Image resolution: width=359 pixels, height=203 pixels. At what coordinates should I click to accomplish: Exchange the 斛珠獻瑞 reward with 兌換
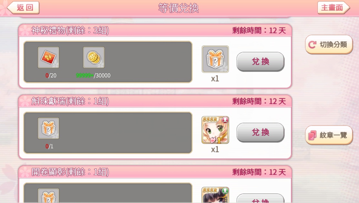[260, 132]
